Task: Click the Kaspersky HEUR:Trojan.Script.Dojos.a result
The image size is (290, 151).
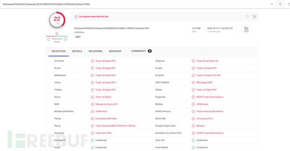Action: [x=210, y=97]
